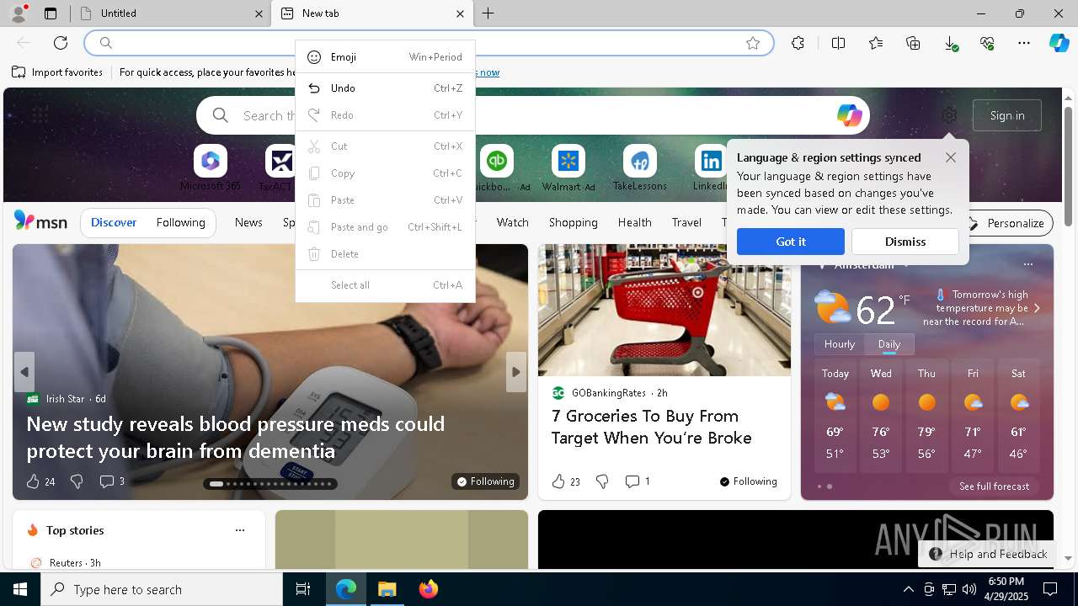Open the Windows Start menu

(20, 589)
